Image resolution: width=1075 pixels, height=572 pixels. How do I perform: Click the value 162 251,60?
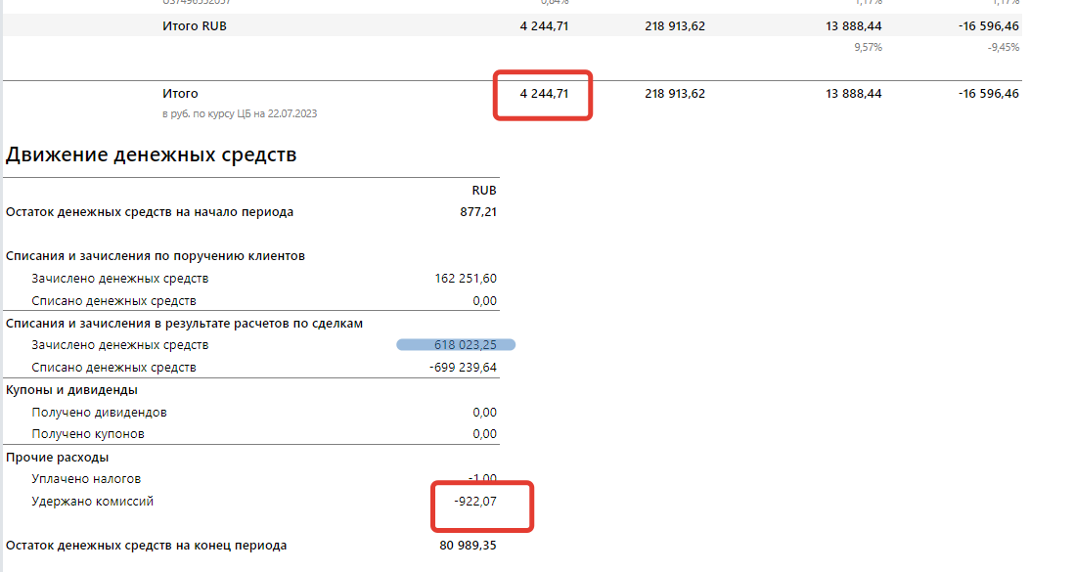(466, 279)
